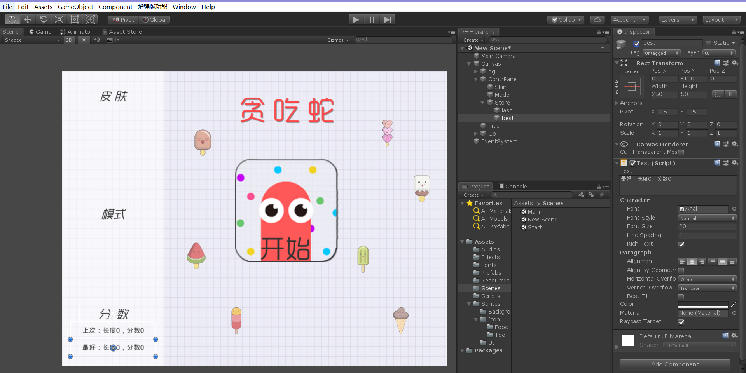
Task: Open the cloud services icon
Action: tap(597, 19)
